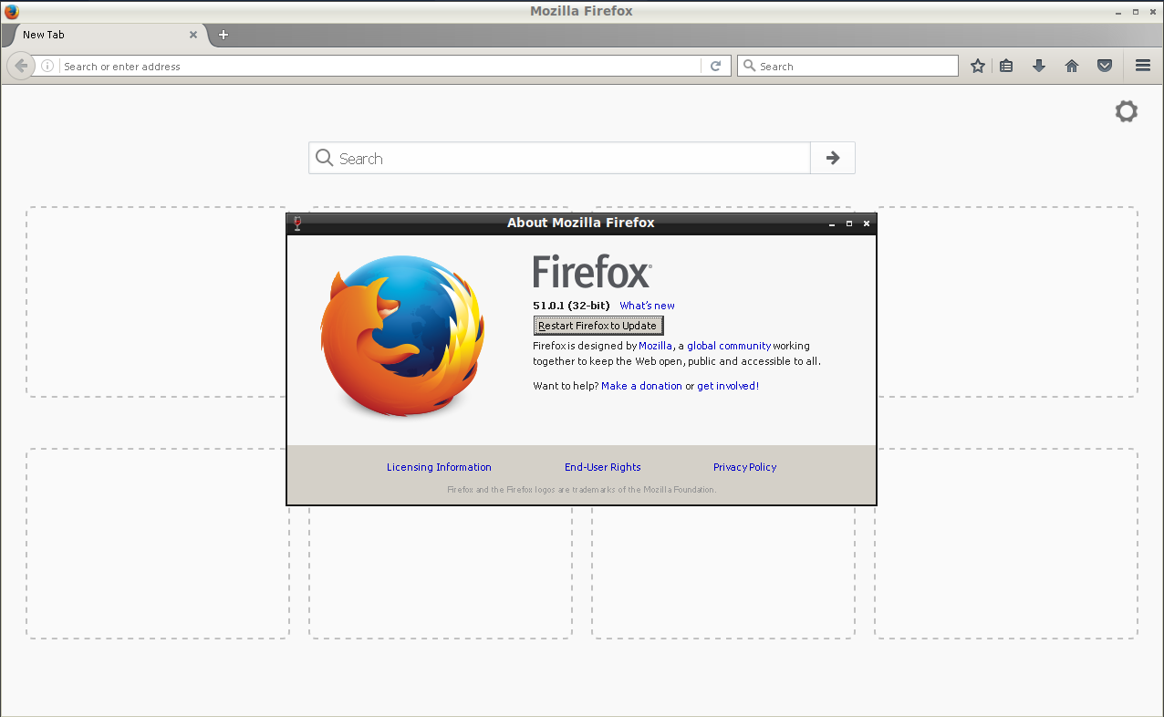Save to Pocket icon in toolbar

[1105, 66]
